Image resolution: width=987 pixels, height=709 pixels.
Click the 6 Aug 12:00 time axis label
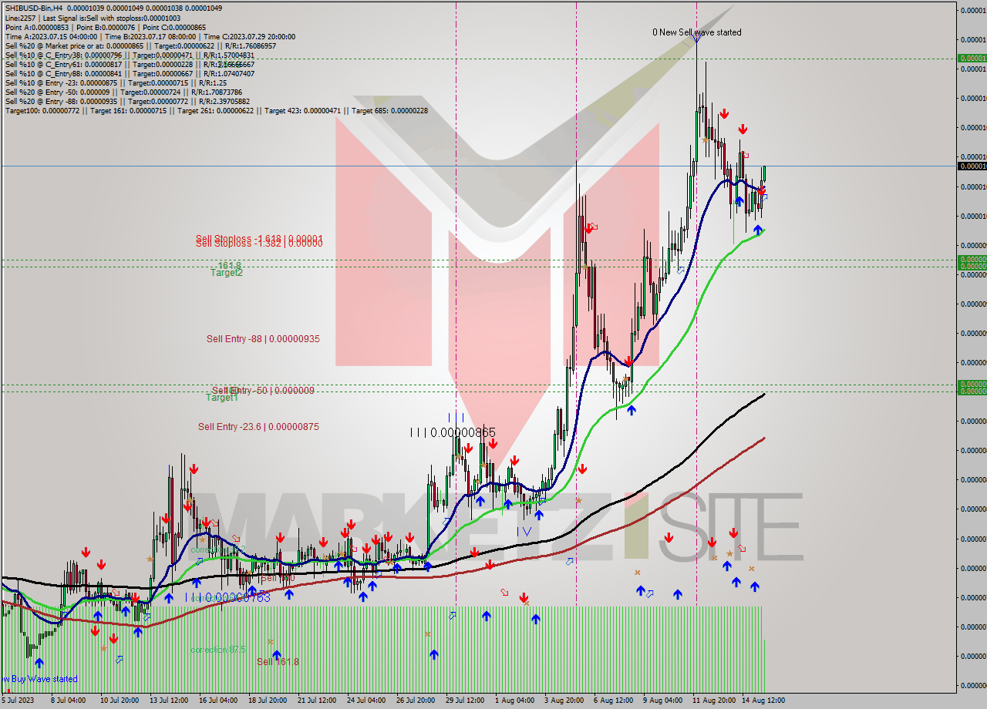(x=613, y=701)
